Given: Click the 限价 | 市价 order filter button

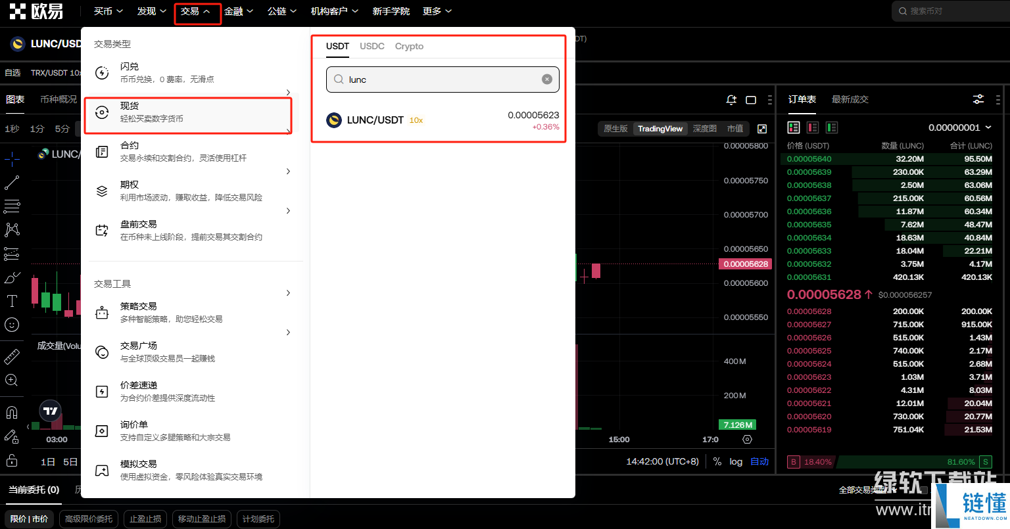Looking at the screenshot, I should (x=29, y=519).
